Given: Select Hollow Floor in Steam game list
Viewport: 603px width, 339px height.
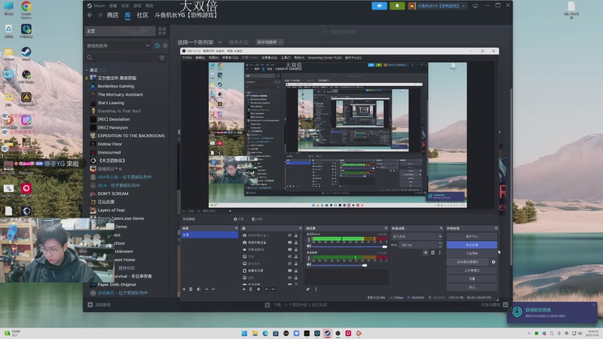Looking at the screenshot, I should 109,143.
